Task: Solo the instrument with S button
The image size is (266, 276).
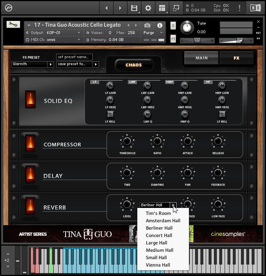Action: [x=173, y=26]
